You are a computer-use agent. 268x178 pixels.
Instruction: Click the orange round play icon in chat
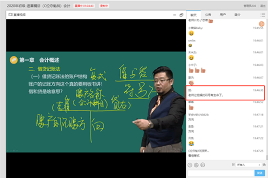pyautogui.click(x=261, y=24)
